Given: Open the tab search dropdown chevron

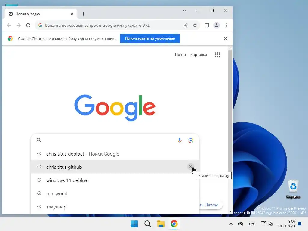Looking at the screenshot, I should [184, 11].
